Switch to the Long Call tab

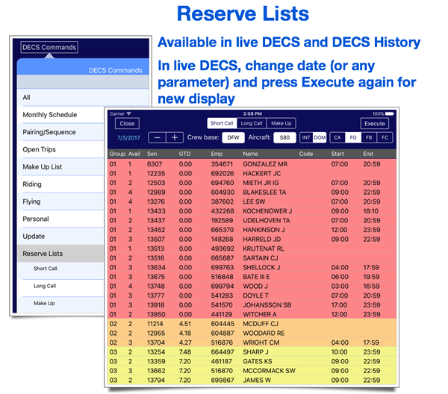point(252,123)
